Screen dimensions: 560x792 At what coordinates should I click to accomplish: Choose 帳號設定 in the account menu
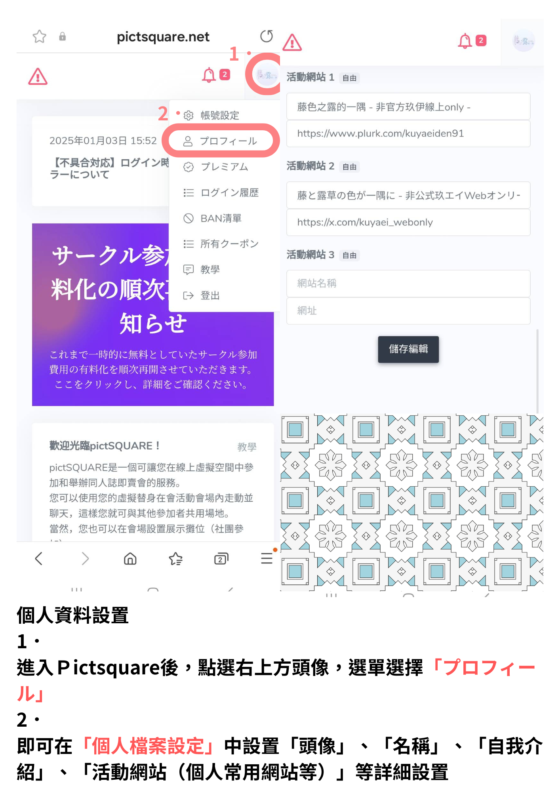(221, 115)
